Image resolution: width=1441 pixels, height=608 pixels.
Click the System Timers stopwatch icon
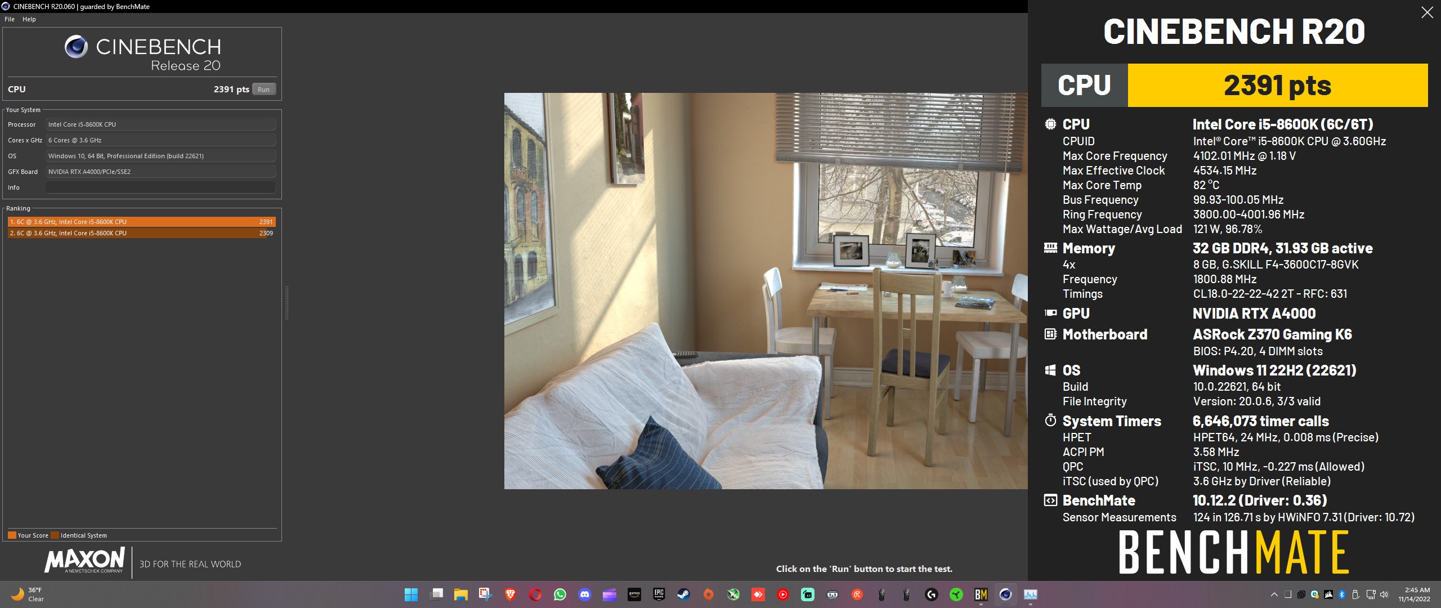click(1050, 421)
